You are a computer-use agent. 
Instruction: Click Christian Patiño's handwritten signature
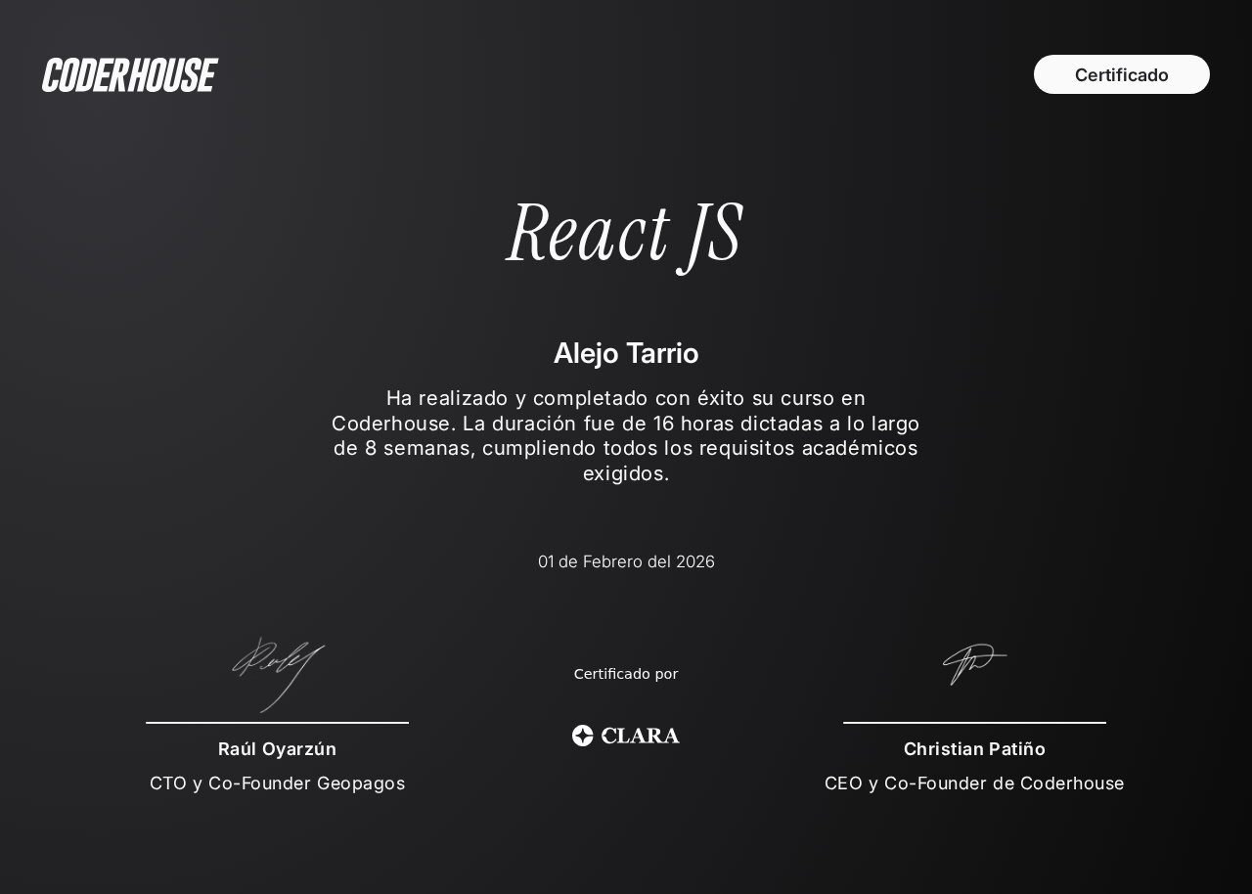pyautogui.click(x=973, y=664)
